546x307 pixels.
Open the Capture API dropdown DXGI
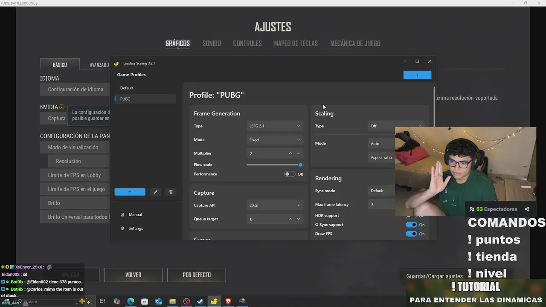275,205
